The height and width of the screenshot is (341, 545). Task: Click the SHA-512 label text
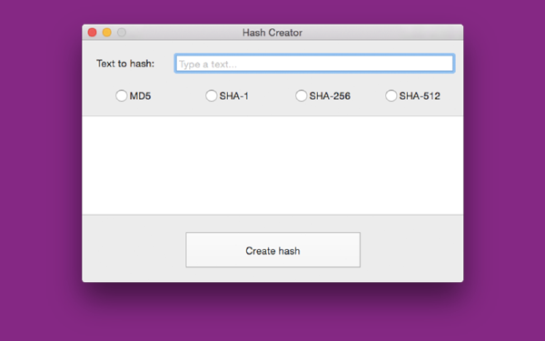(420, 96)
